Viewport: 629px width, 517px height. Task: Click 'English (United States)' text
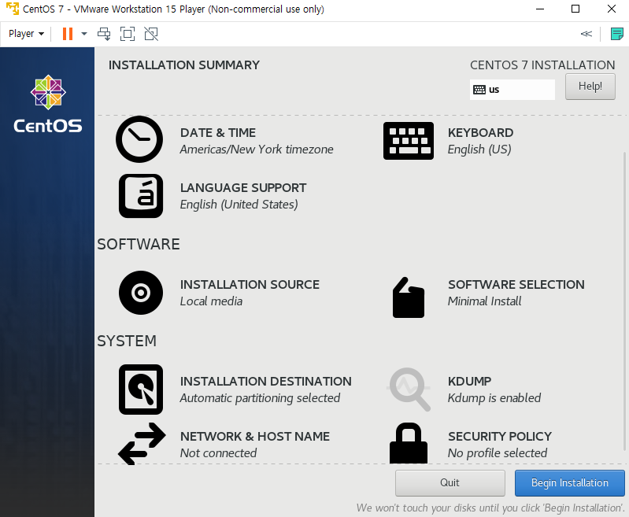tap(239, 205)
